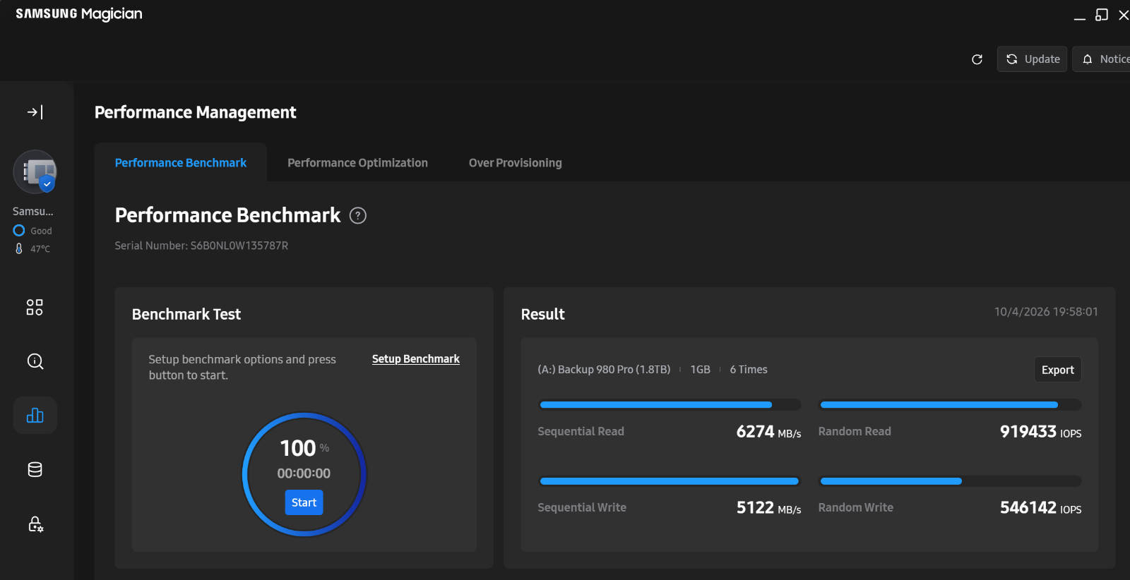Click the Update button

pos(1032,59)
